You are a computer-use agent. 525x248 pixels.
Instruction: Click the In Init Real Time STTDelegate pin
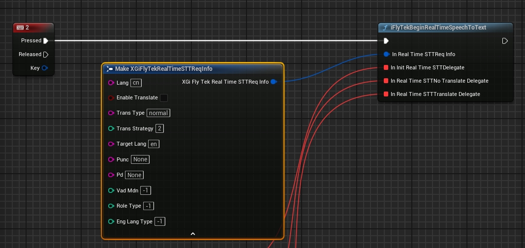coord(386,67)
